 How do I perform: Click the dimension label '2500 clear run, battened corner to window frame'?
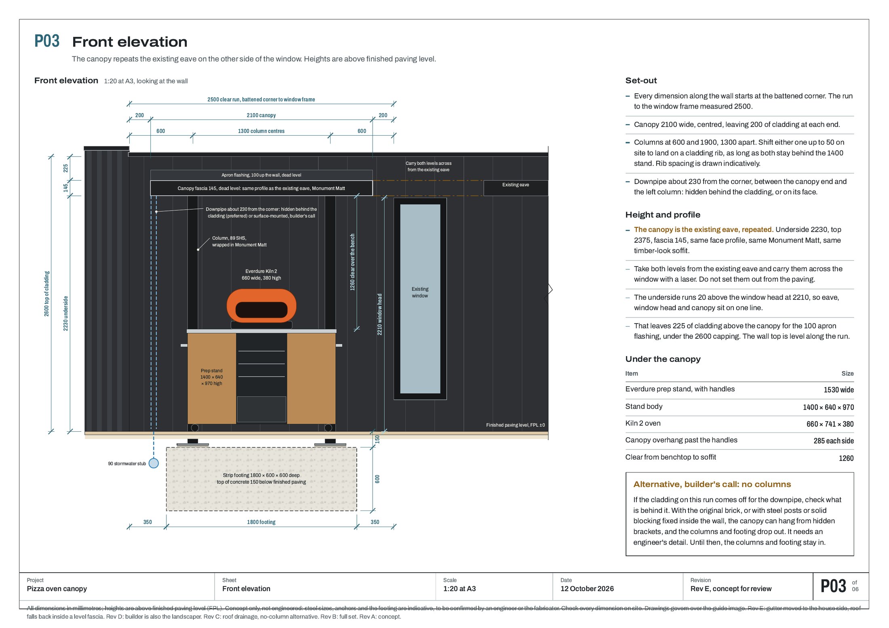coord(261,99)
